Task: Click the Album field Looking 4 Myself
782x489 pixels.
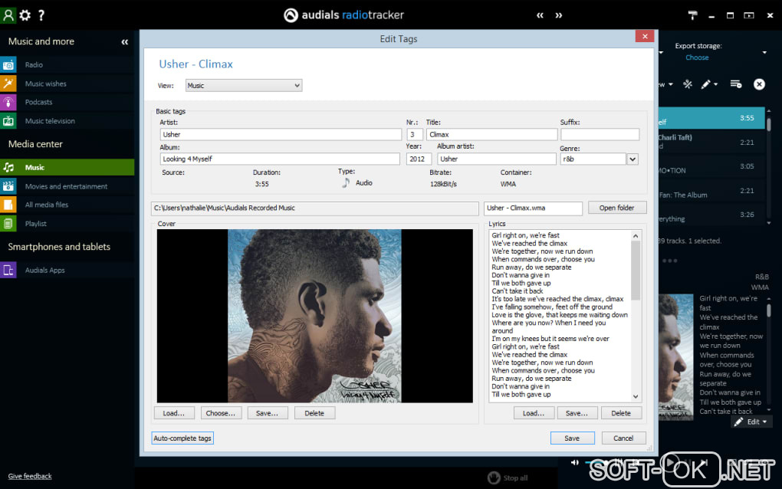Action: (x=280, y=159)
